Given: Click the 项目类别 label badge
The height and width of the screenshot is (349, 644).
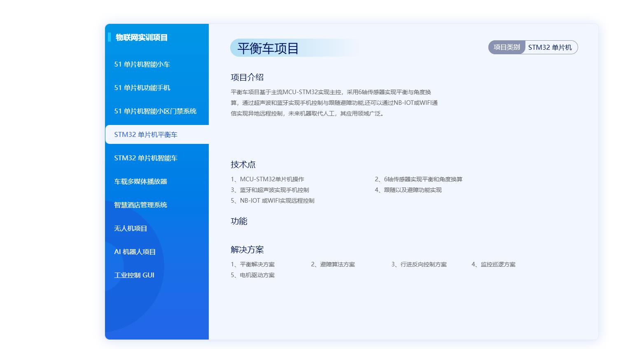Looking at the screenshot, I should 506,47.
